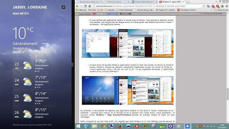This screenshot has height=129, width=229.
Task: Open the search button in the Météo app
Action: pos(63,7)
